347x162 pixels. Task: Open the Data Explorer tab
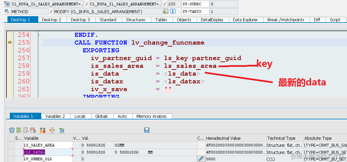point(245,20)
